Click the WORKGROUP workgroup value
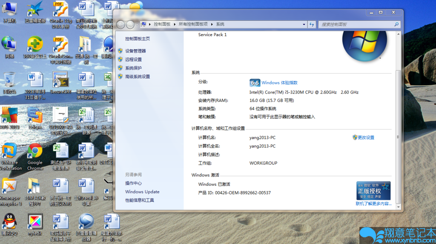Image resolution: width=436 pixels, height=244 pixels. [x=263, y=163]
